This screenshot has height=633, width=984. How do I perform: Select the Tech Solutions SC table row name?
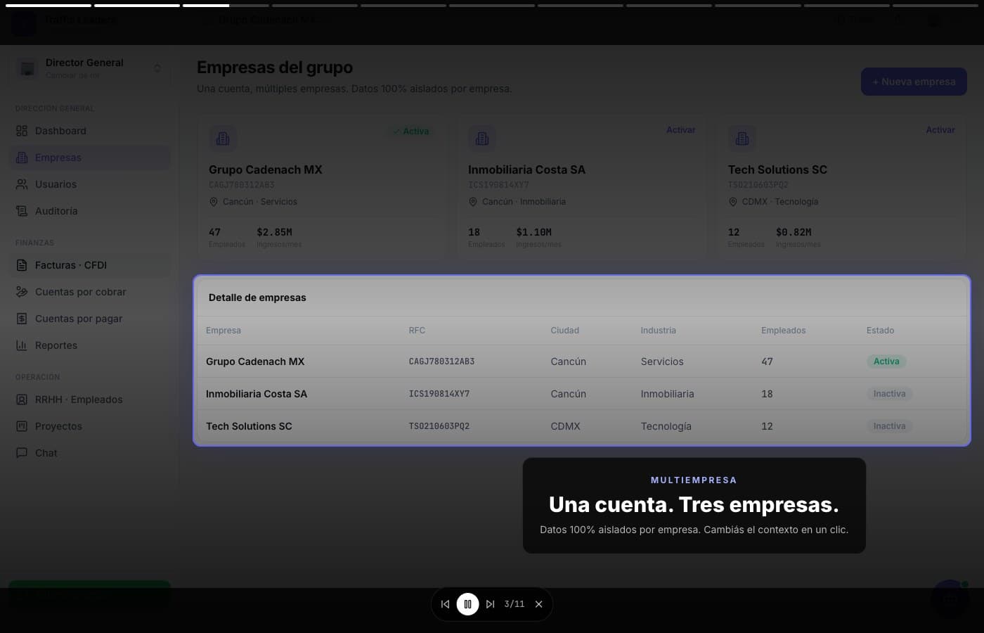(249, 426)
